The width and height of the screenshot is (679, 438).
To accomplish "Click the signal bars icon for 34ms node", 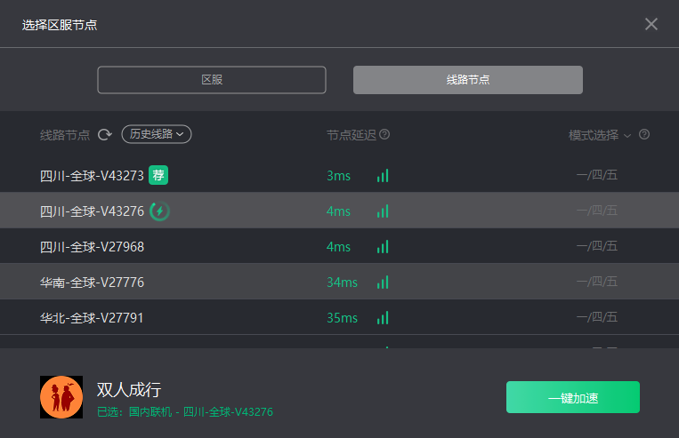I will (x=383, y=283).
